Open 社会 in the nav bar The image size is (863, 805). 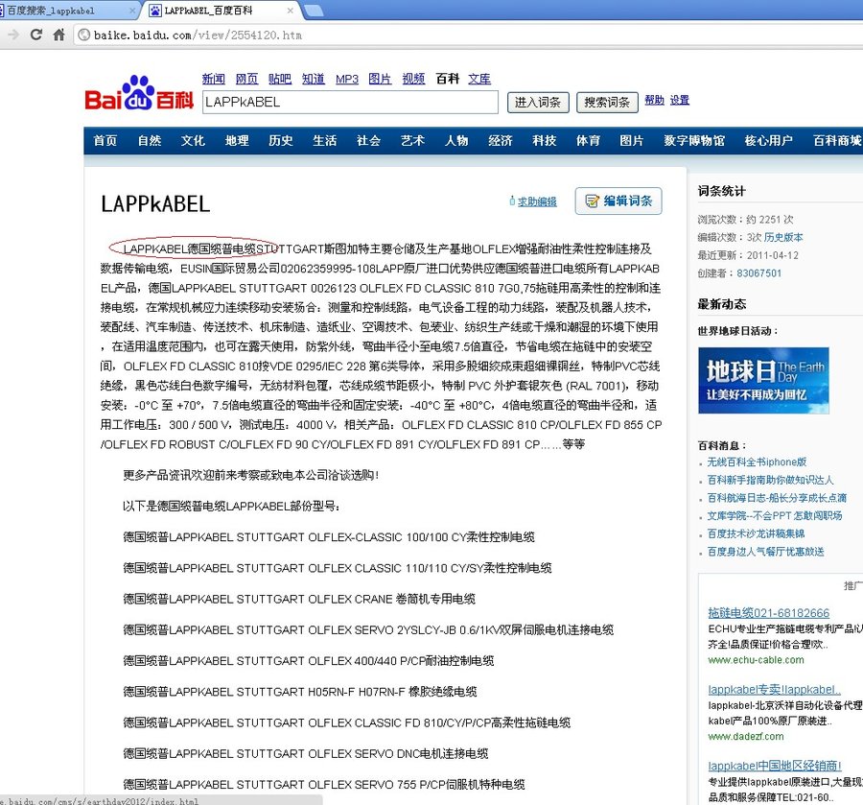(368, 141)
